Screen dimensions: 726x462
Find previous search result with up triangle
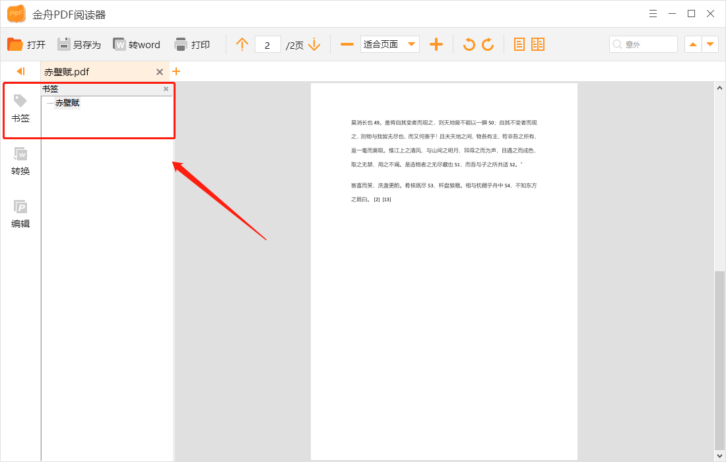pos(692,44)
